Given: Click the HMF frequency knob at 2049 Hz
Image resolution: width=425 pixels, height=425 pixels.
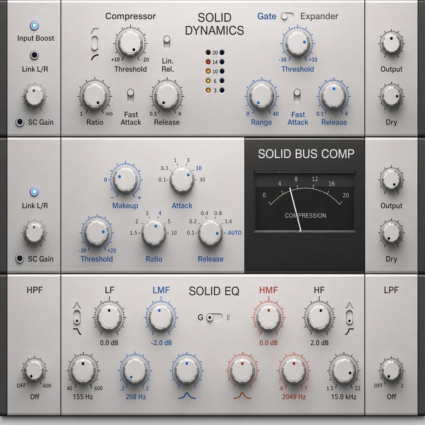Looking at the screenshot, I should click(294, 371).
